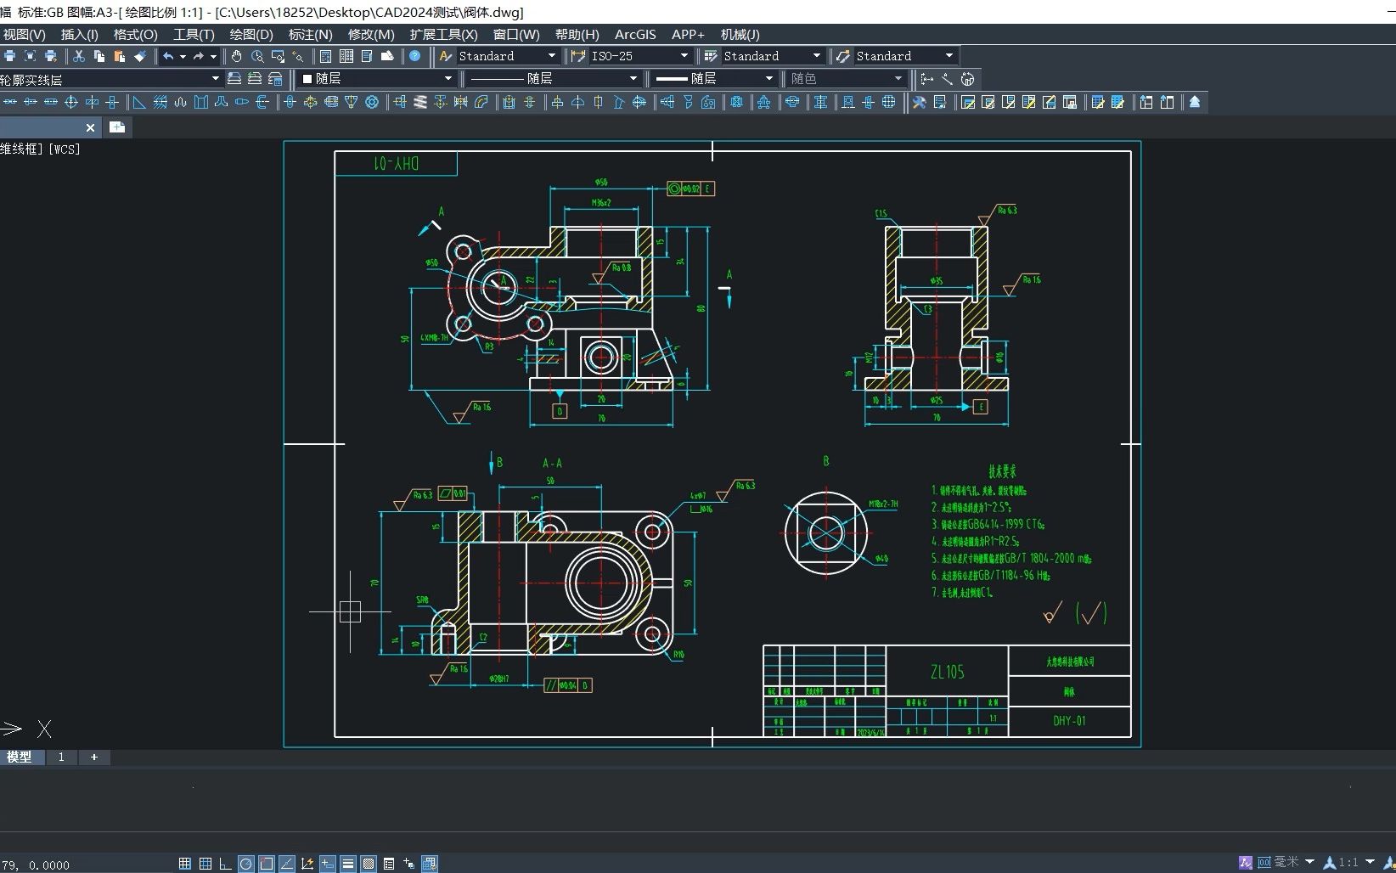The height and width of the screenshot is (873, 1396).
Task: Click the coordinates readout in status bar
Action: coord(36,865)
